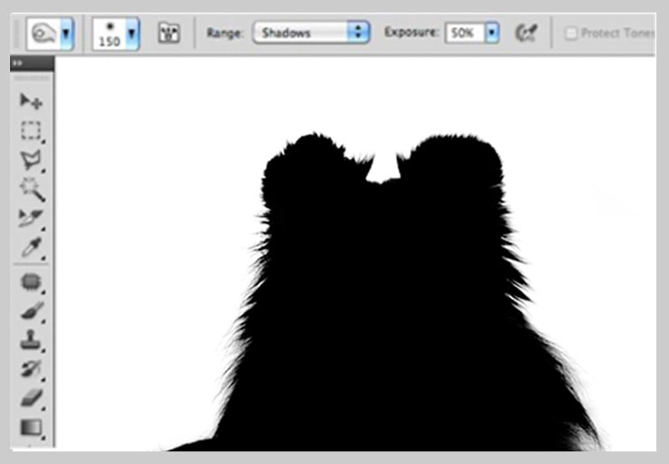
Task: Click the Exposure 50% input field
Action: pos(464,33)
